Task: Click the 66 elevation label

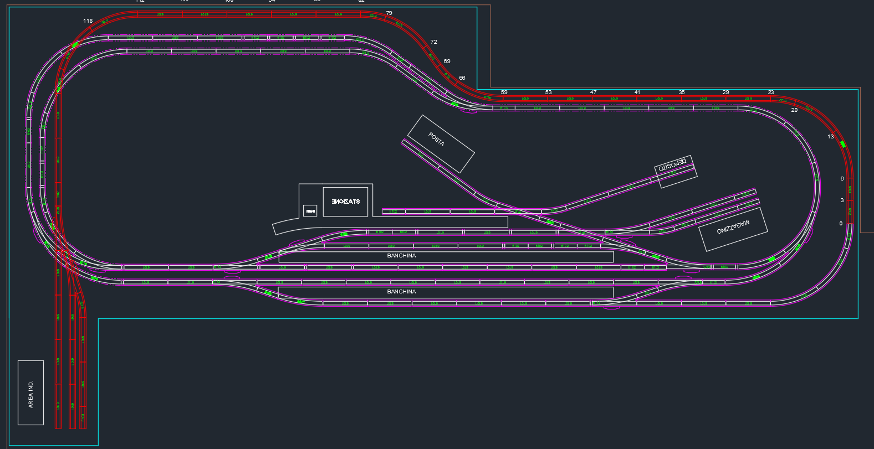Action: pyautogui.click(x=462, y=79)
